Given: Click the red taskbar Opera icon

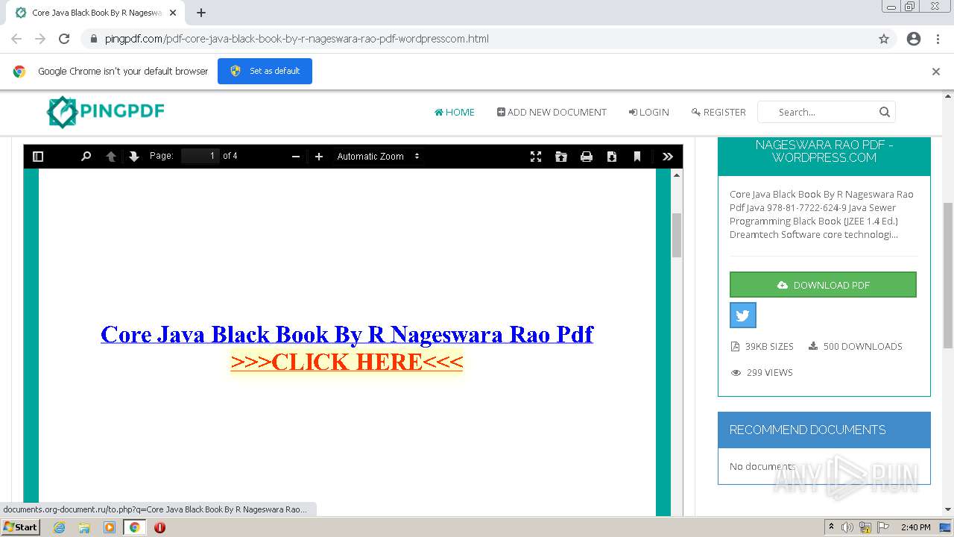Looking at the screenshot, I should tap(159, 527).
